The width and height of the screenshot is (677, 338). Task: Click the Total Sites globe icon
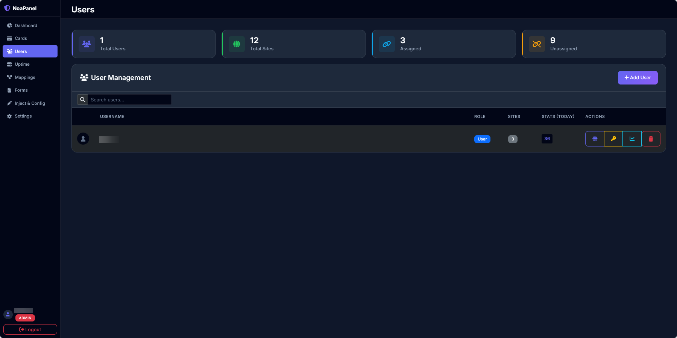(x=237, y=44)
